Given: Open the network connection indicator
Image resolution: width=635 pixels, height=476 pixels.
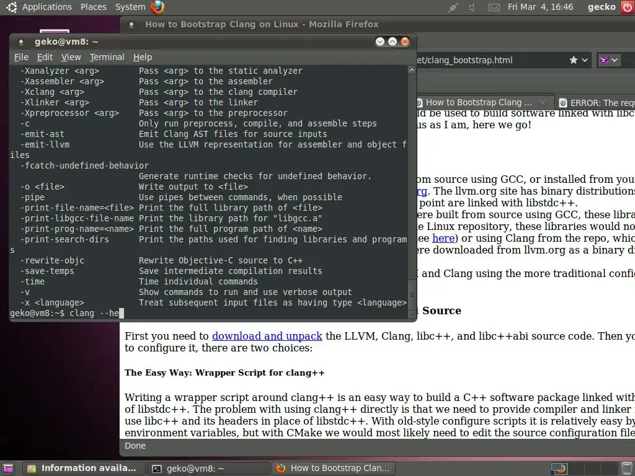Looking at the screenshot, I should pyautogui.click(x=452, y=7).
